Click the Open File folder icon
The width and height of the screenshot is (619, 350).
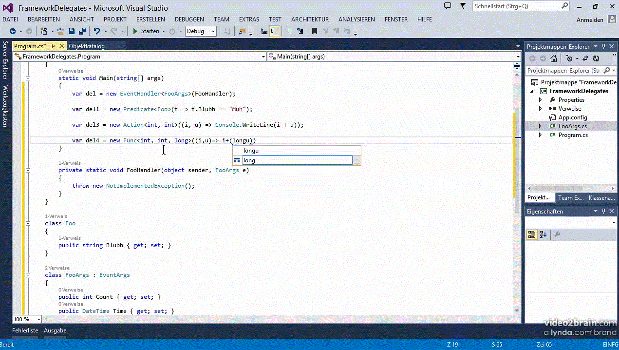(x=61, y=31)
